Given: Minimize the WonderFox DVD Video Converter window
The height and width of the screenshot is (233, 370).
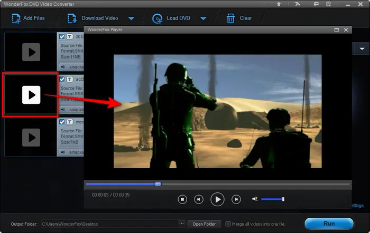Looking at the screenshot, I should (348, 5).
